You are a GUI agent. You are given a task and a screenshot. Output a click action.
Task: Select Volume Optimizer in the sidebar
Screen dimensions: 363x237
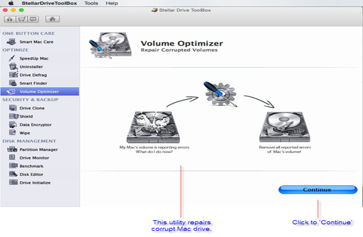point(39,92)
